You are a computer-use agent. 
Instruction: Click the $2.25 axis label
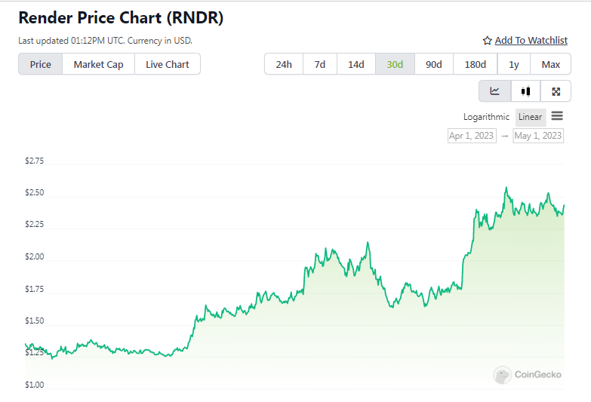pos(34,224)
